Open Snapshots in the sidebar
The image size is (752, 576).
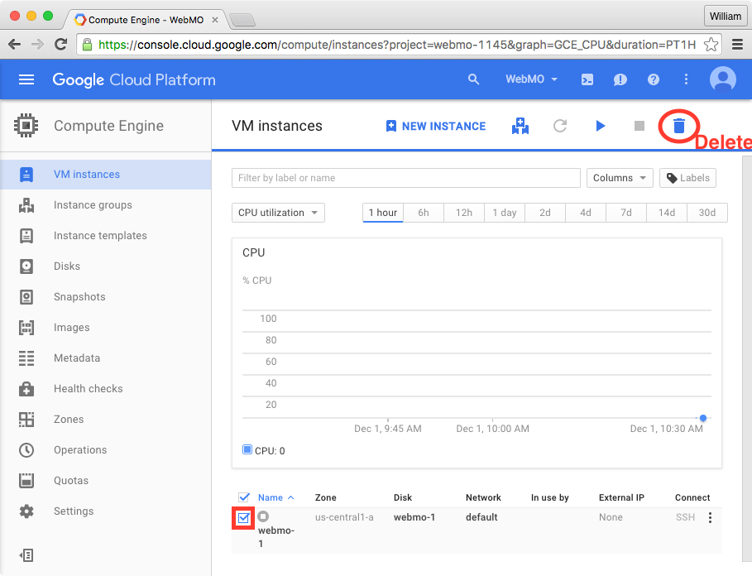tap(79, 297)
